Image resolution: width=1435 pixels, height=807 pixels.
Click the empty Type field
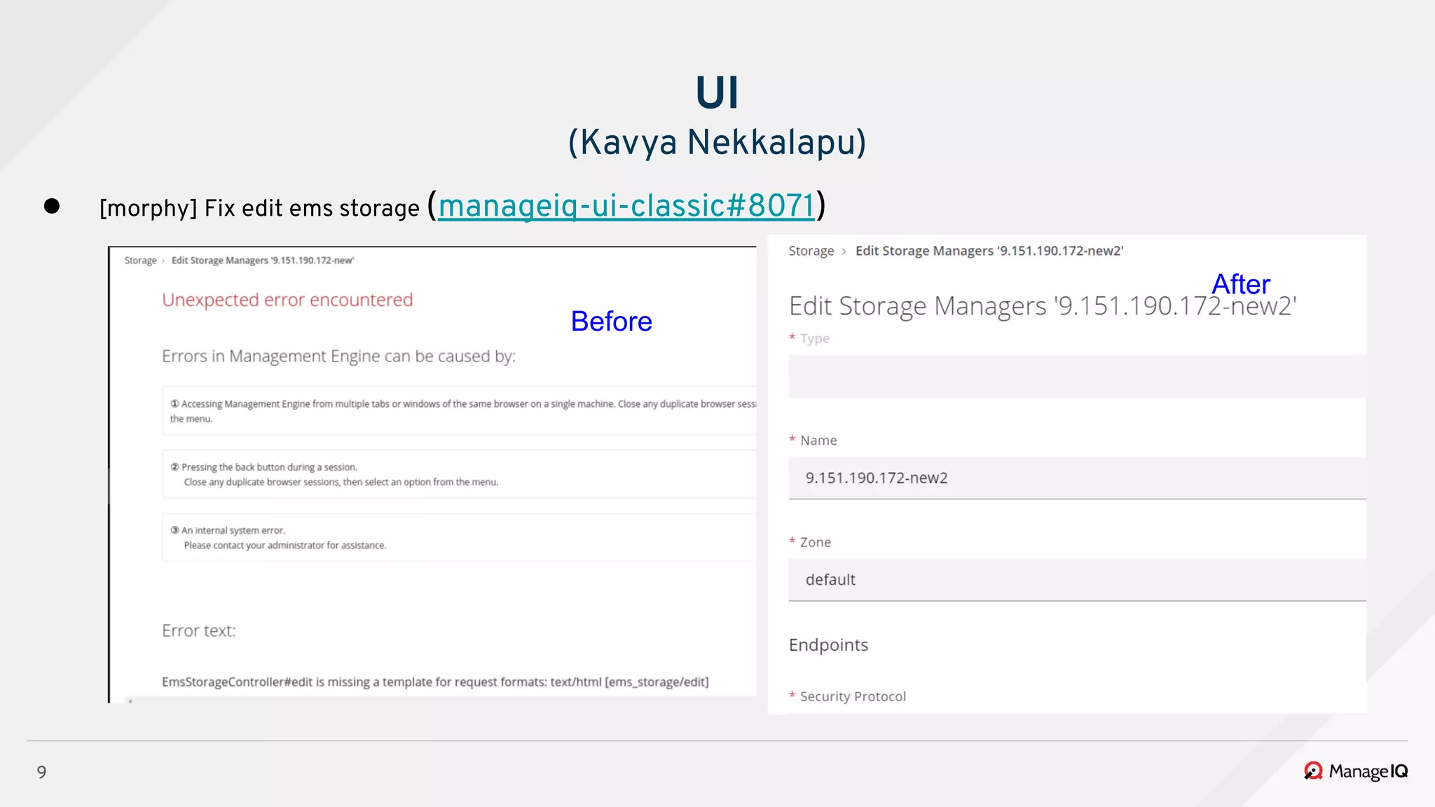(x=1077, y=377)
